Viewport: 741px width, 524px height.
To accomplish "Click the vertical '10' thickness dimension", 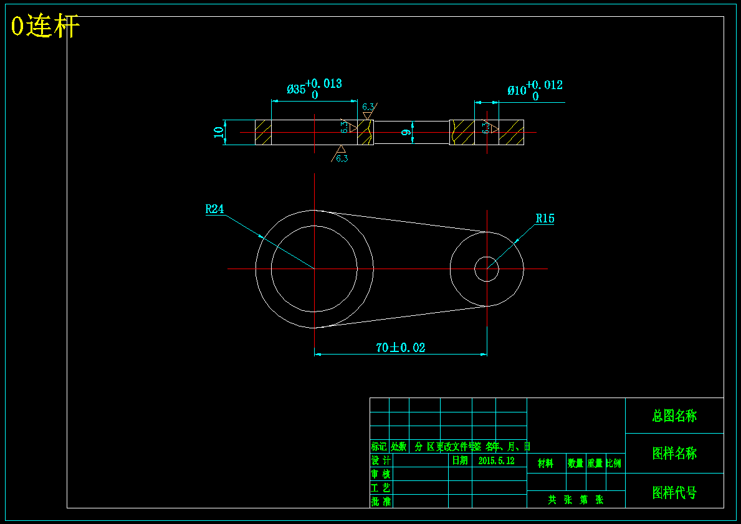I will [218, 132].
